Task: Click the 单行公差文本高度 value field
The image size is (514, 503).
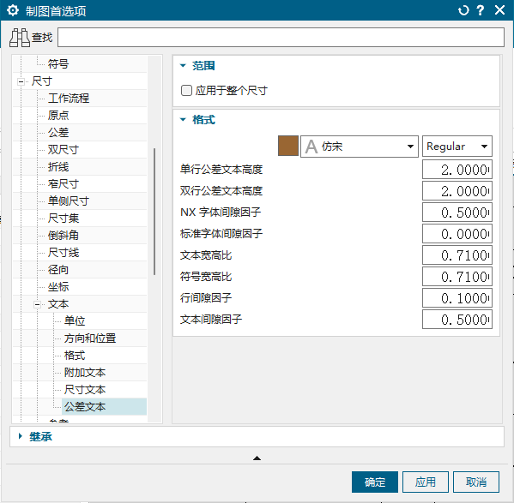Action: [x=457, y=170]
